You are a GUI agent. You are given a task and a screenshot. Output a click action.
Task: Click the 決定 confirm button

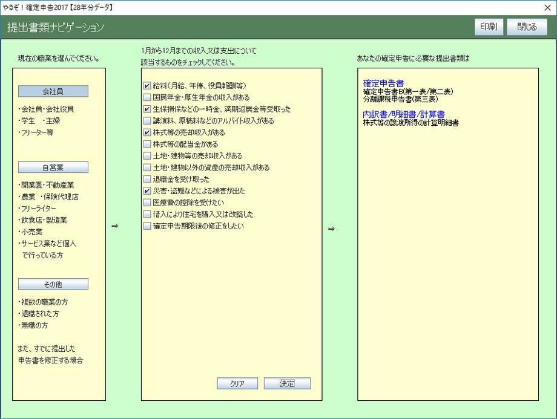coord(287,383)
